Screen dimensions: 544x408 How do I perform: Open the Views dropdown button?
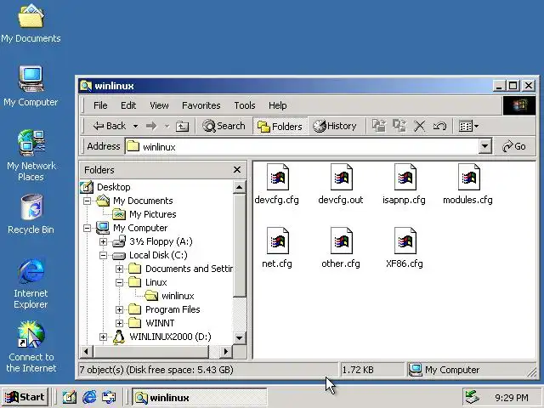point(468,126)
